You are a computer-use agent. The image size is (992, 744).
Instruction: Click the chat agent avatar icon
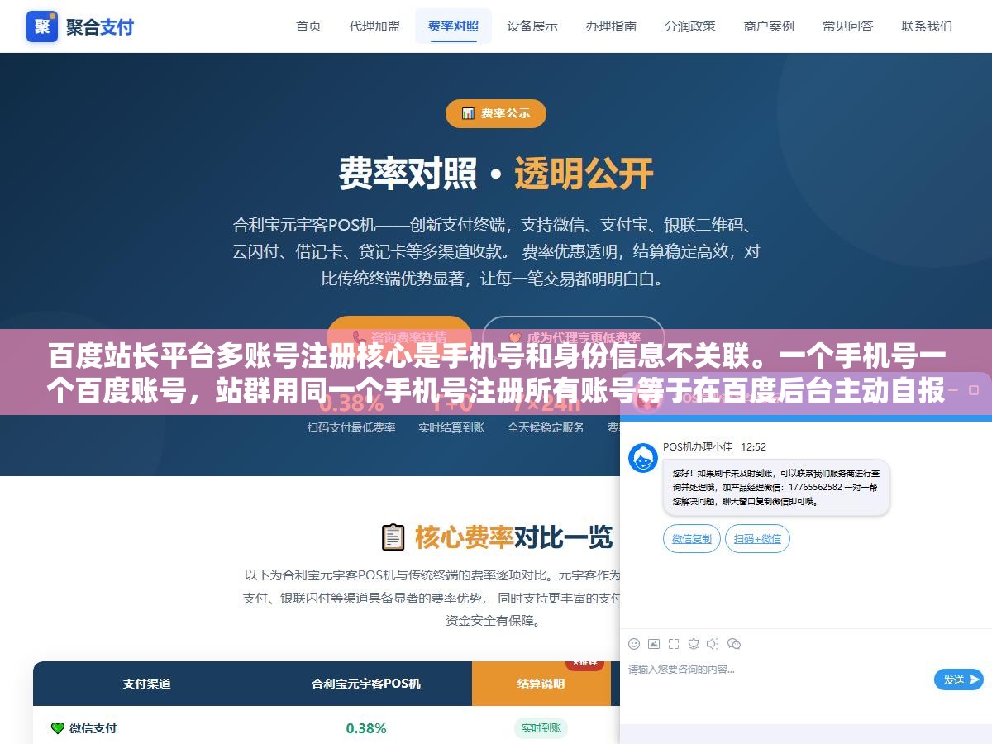[643, 458]
